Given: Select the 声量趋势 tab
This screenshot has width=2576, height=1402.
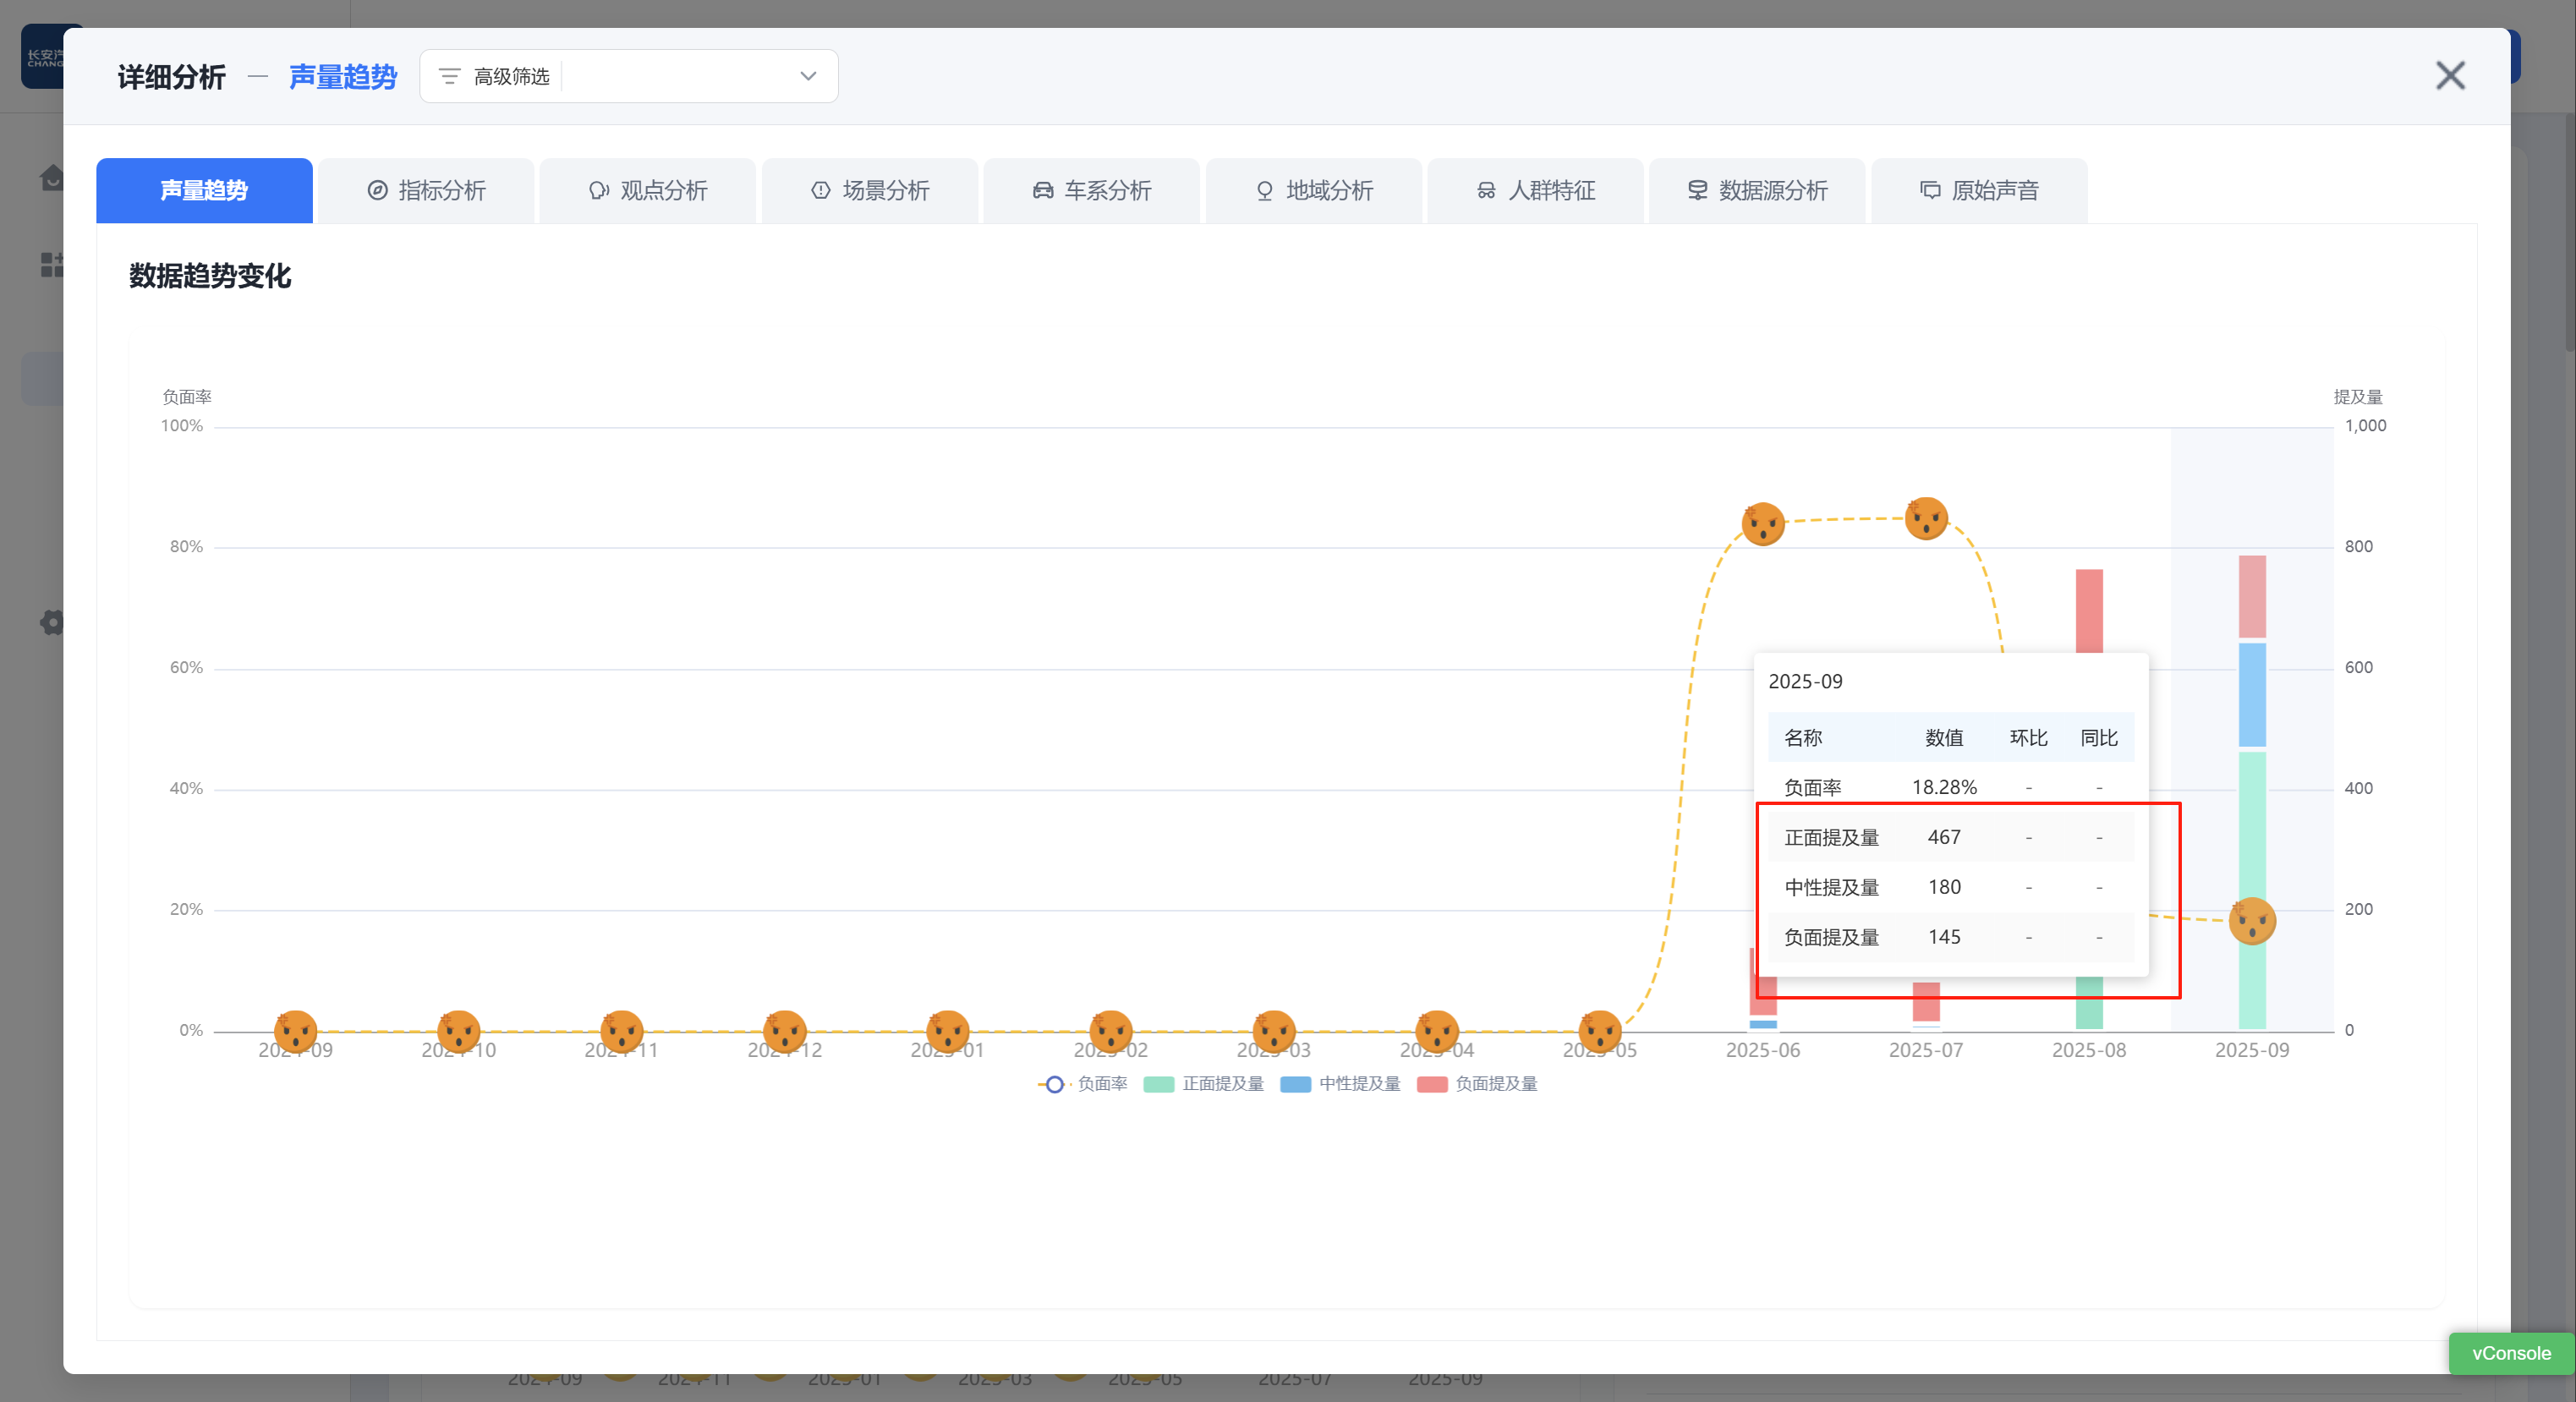Looking at the screenshot, I should (204, 190).
